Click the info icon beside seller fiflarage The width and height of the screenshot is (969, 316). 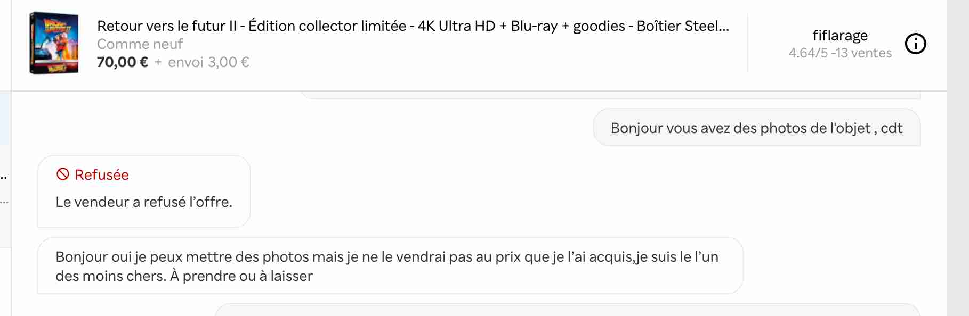916,44
